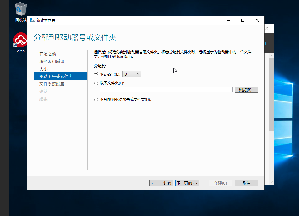Screen dimensions: 299x216
Task: Click the background window's scroll down arrow
Action: [272, 182]
